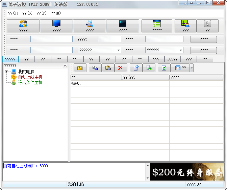Click the green list window toolbar button

pos(157,26)
